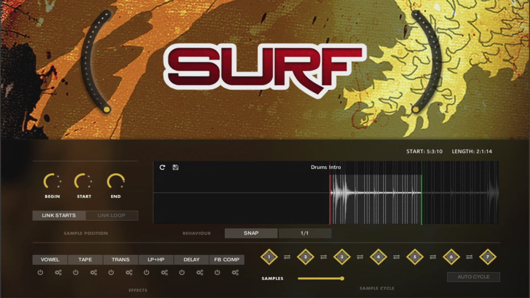Open settings gears for FB COMP effect
530x298 pixels.
click(235, 272)
